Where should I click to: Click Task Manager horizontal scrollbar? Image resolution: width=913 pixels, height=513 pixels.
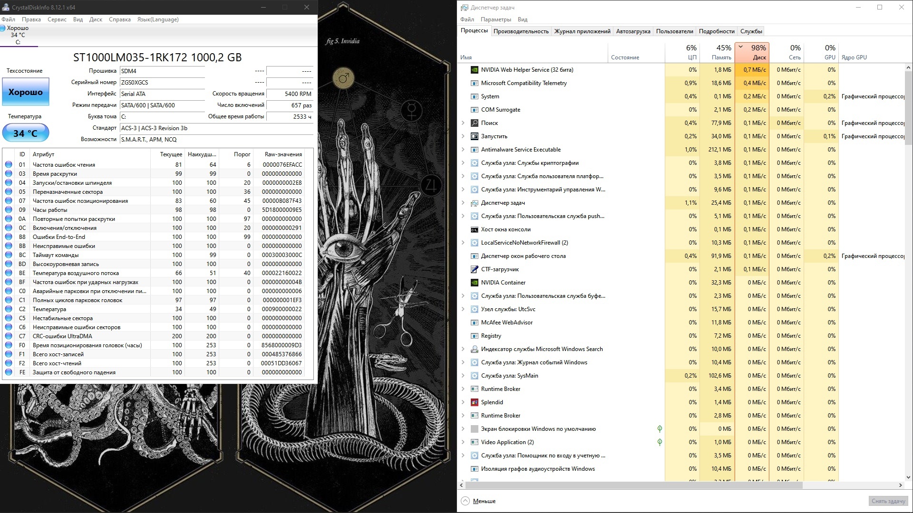[634, 485]
